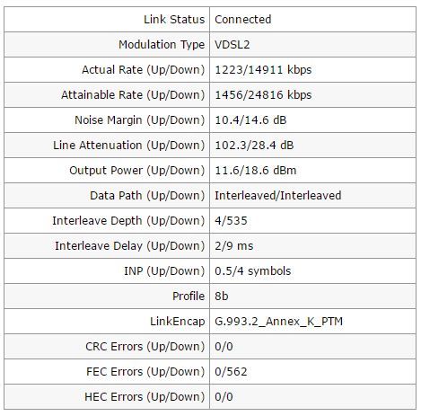Select the Modulation Type label cell

[107, 45]
